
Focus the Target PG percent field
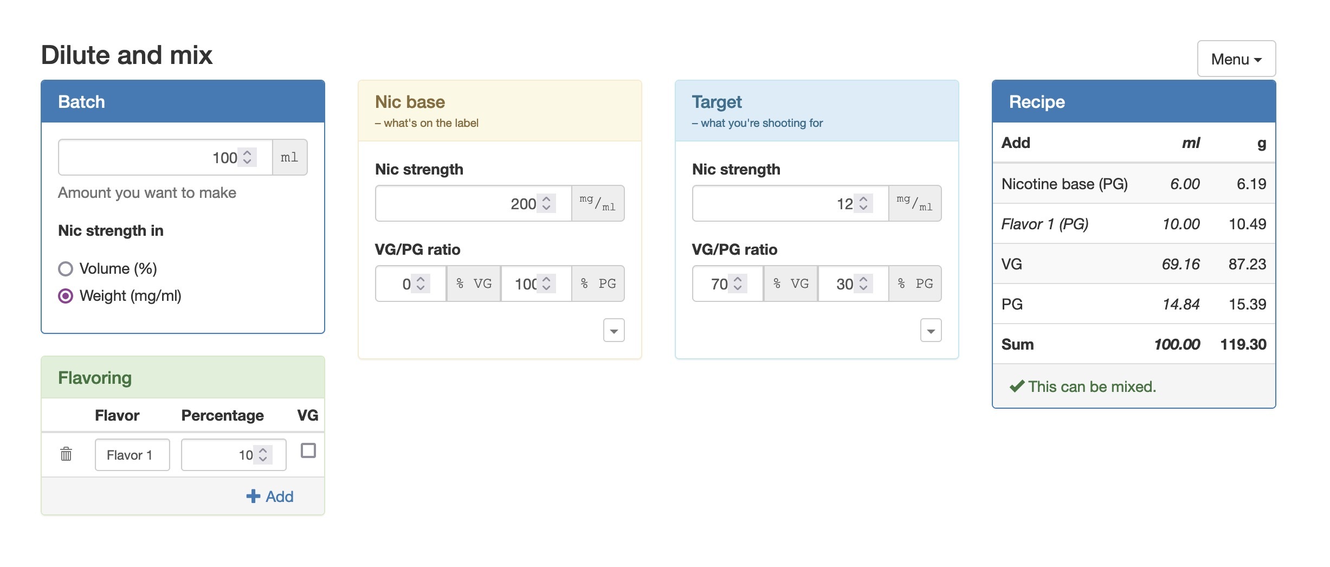pyautogui.click(x=843, y=283)
